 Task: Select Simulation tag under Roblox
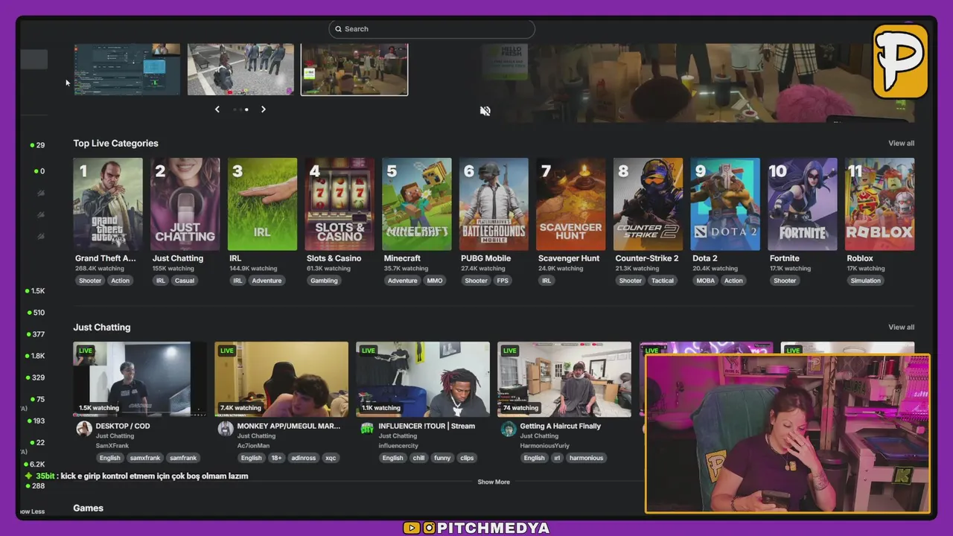[x=866, y=281]
